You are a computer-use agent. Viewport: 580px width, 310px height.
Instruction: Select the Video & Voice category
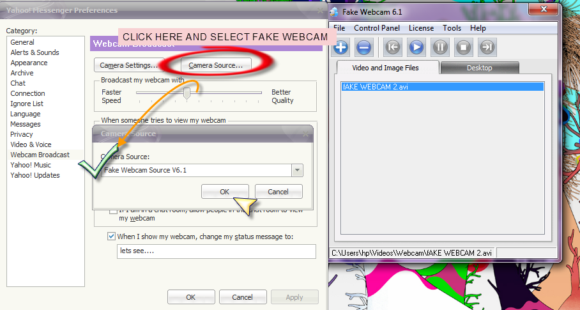(x=31, y=144)
